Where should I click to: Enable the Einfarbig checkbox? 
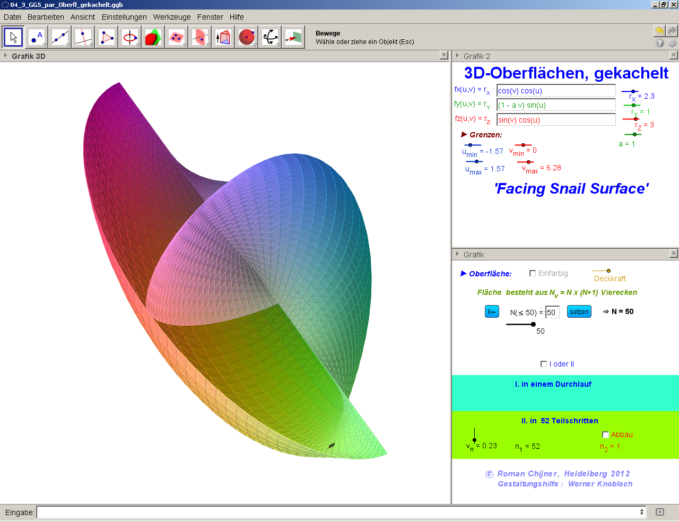[533, 273]
